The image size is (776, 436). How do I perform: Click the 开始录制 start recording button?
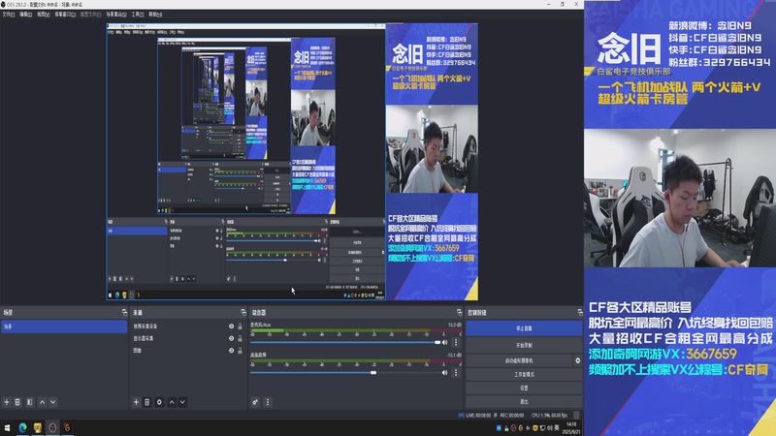(x=524, y=345)
